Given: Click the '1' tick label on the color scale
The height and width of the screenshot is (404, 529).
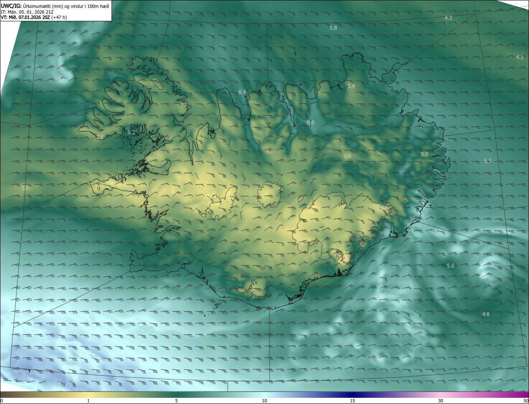Looking at the screenshot, I should tap(88, 401).
